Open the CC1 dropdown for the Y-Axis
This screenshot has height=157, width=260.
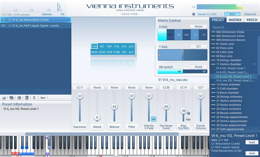[198, 46]
